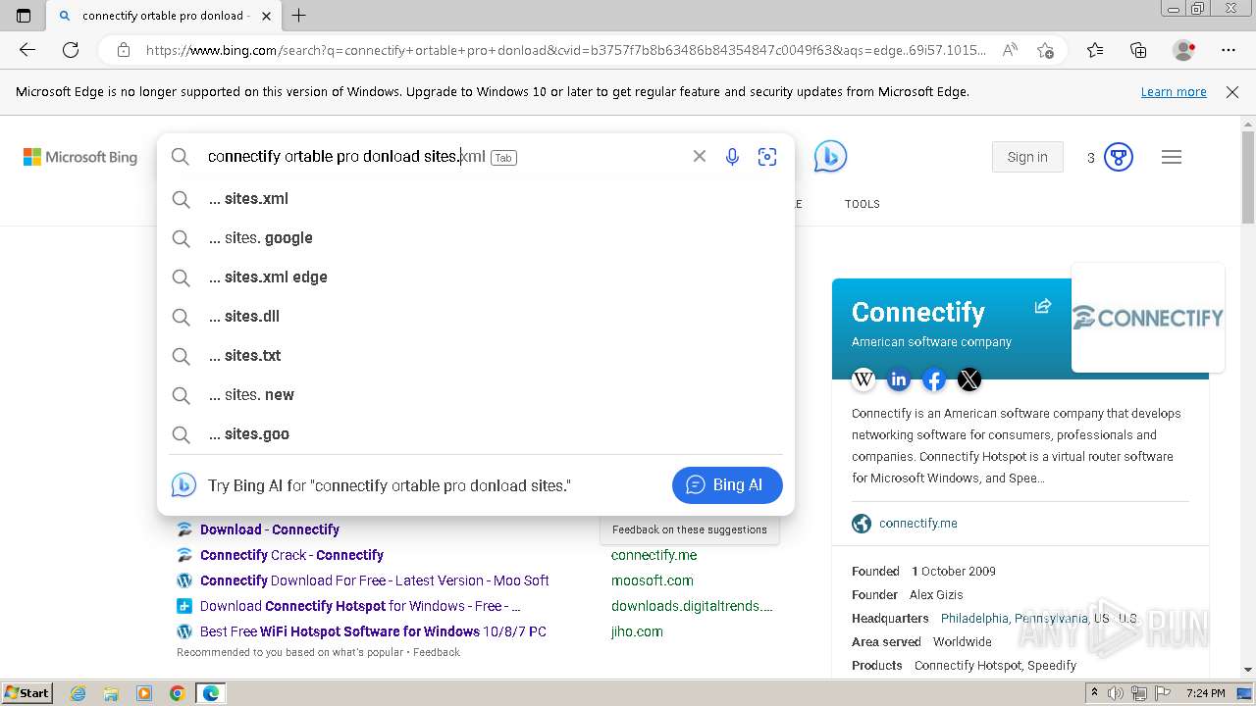Open Edge Settings and more menu
Image resolution: width=1256 pixels, height=706 pixels.
click(1229, 50)
